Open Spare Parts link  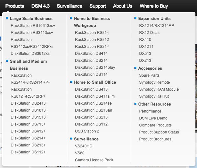point(149,75)
